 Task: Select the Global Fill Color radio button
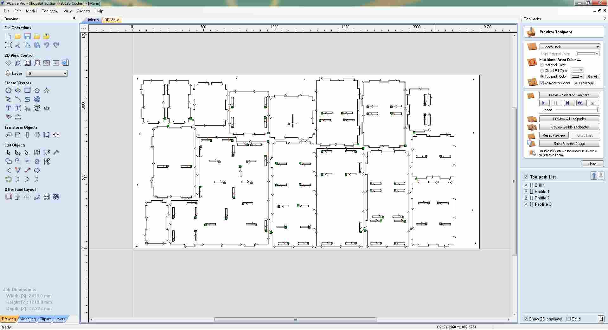tap(542, 70)
